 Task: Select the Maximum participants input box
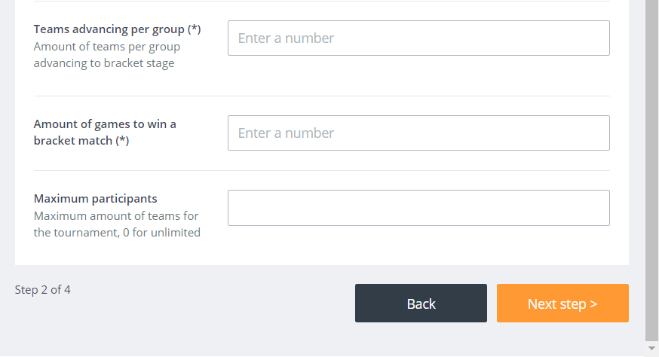(x=418, y=208)
